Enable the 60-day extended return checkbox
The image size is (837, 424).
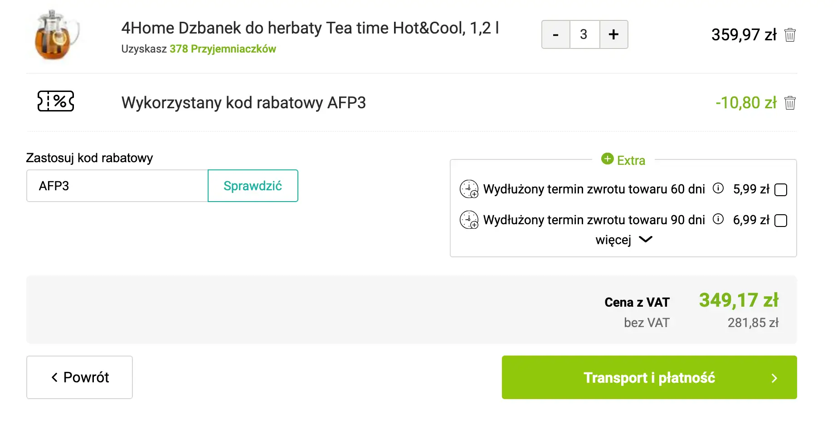781,189
